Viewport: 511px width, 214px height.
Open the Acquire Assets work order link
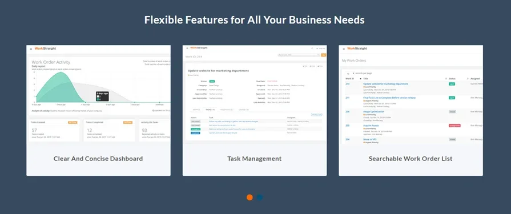371,126
